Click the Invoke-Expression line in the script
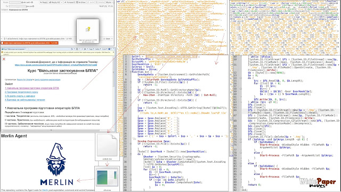Screen dimensions: 341x192 tap(154, 141)
